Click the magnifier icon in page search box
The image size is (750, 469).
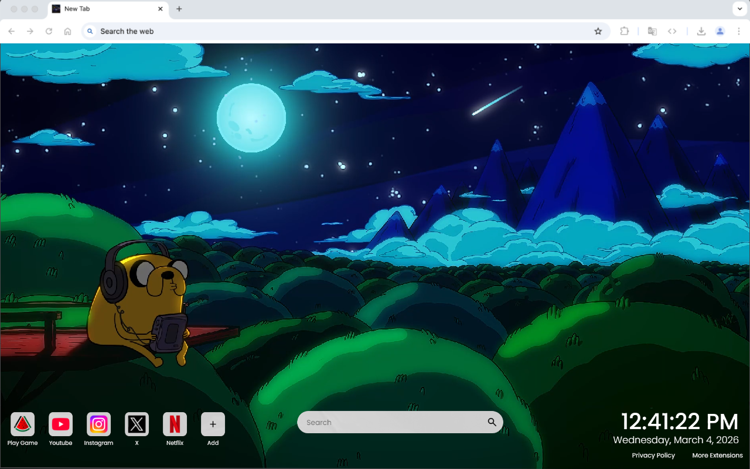point(492,422)
